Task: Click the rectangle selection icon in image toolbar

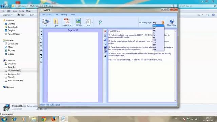Action: [41, 62]
